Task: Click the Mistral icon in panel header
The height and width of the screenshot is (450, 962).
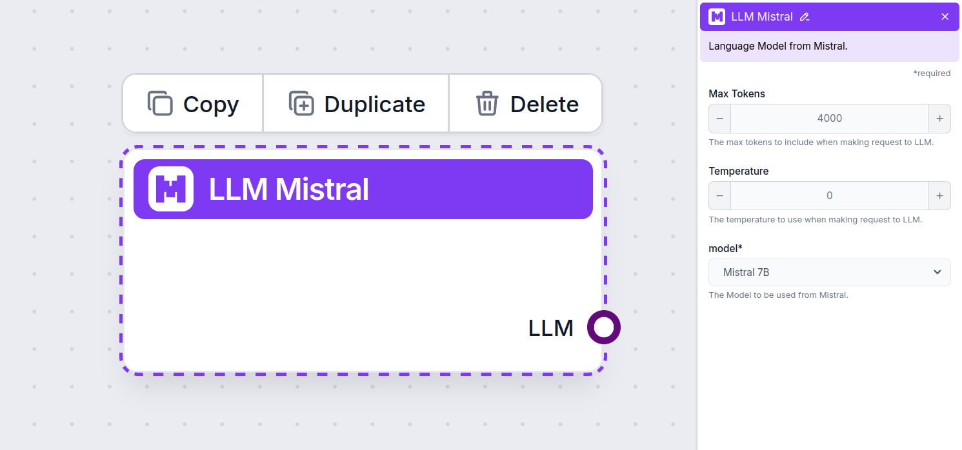Action: 717,17
